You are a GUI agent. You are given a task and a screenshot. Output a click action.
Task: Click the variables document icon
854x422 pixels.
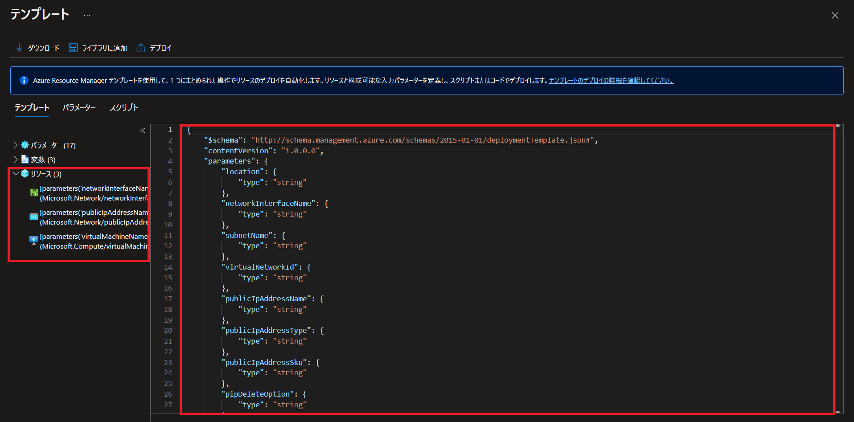click(25, 159)
